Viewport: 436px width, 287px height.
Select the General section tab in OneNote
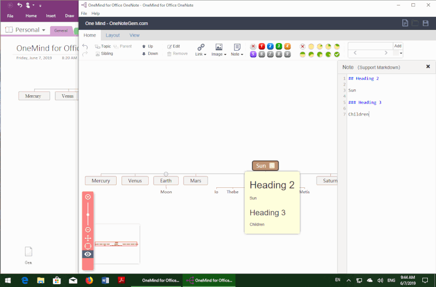pyautogui.click(x=61, y=30)
